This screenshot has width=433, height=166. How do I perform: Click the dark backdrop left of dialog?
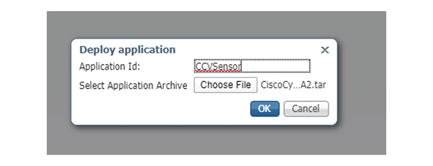59,83
